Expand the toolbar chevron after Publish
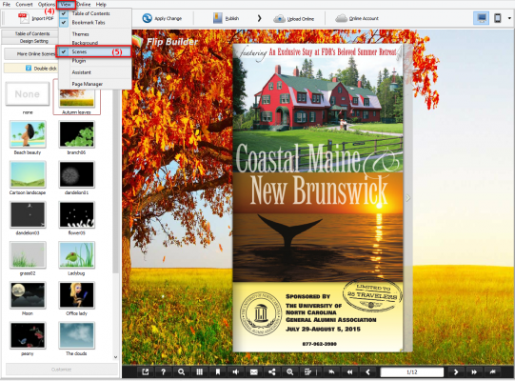 [260, 18]
